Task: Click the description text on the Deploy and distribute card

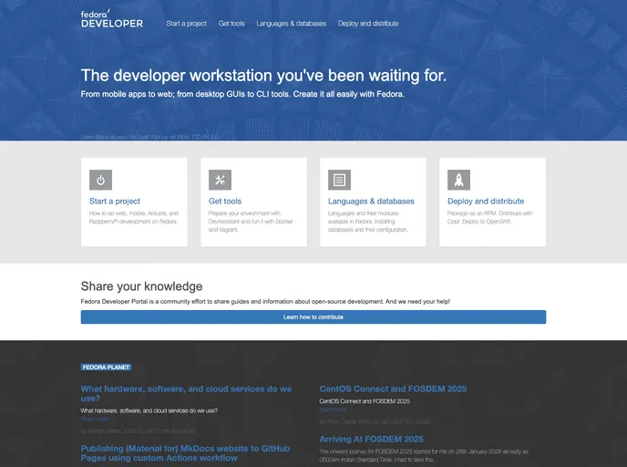Action: (489, 217)
